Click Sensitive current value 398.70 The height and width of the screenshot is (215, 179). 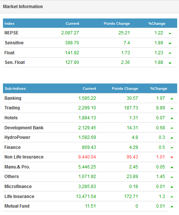[72, 43]
